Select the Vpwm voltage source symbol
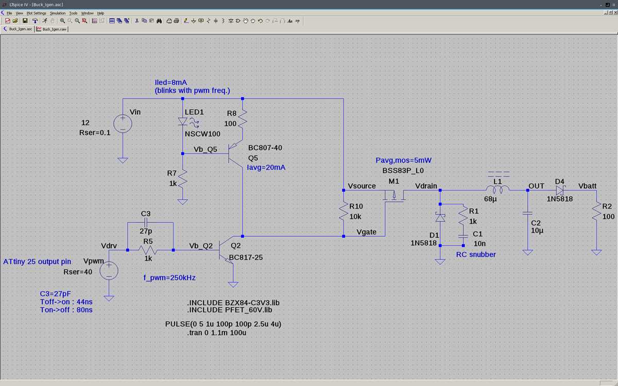This screenshot has width=618, height=386. click(x=109, y=271)
